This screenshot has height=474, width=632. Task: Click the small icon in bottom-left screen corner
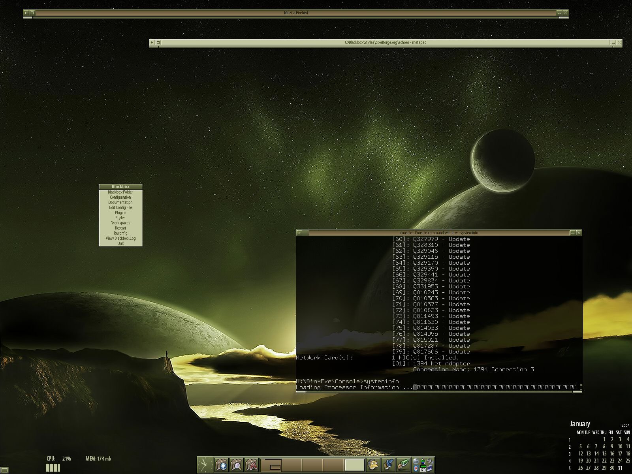(4, 470)
